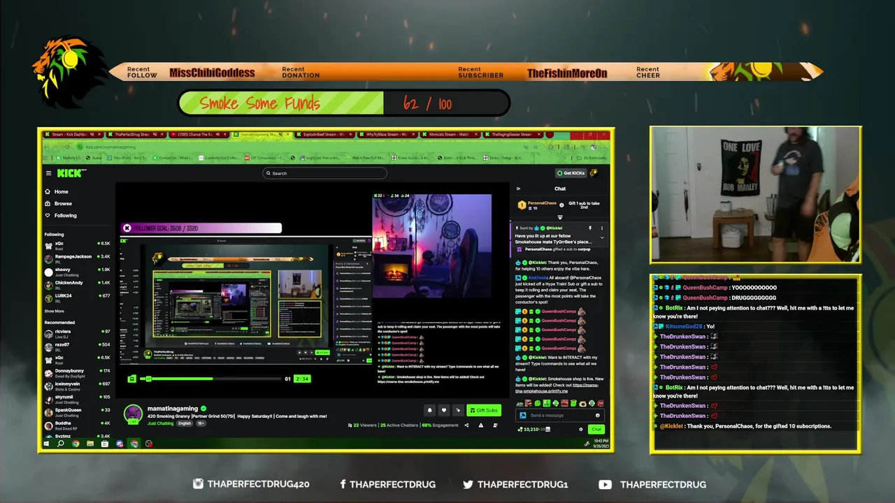Image resolution: width=895 pixels, height=503 pixels.
Task: Switch to ExplodinBeef Stream browser tab
Action: [326, 134]
